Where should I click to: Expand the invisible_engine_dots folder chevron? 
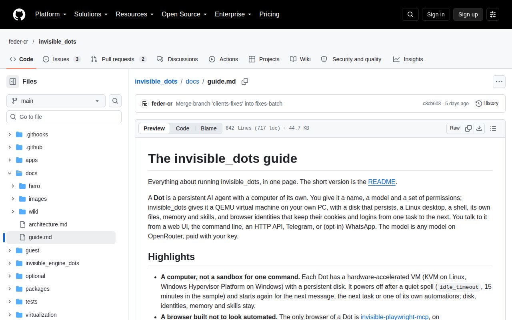10,263
